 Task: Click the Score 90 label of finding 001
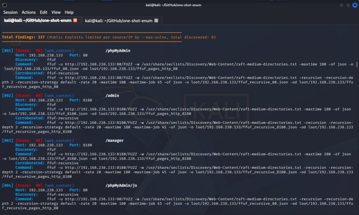point(29,51)
